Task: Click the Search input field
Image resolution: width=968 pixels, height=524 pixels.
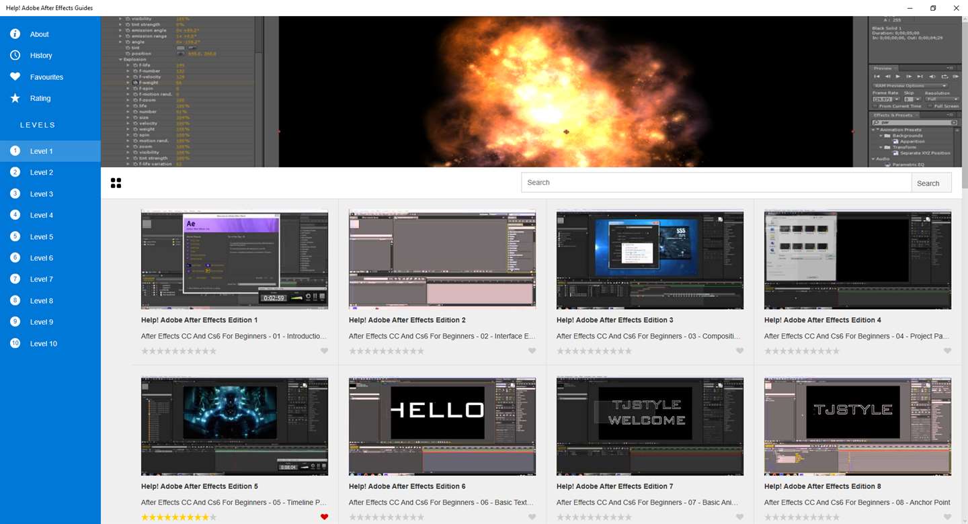Action: pos(717,183)
